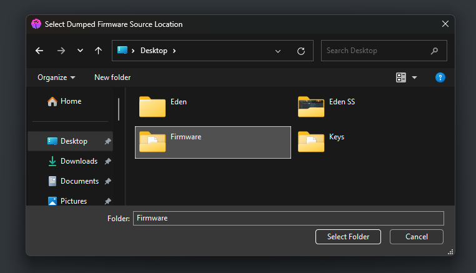Screen dimensions: 476x273
Task: Open recent locations dropdown arrow
Action: pos(80,51)
